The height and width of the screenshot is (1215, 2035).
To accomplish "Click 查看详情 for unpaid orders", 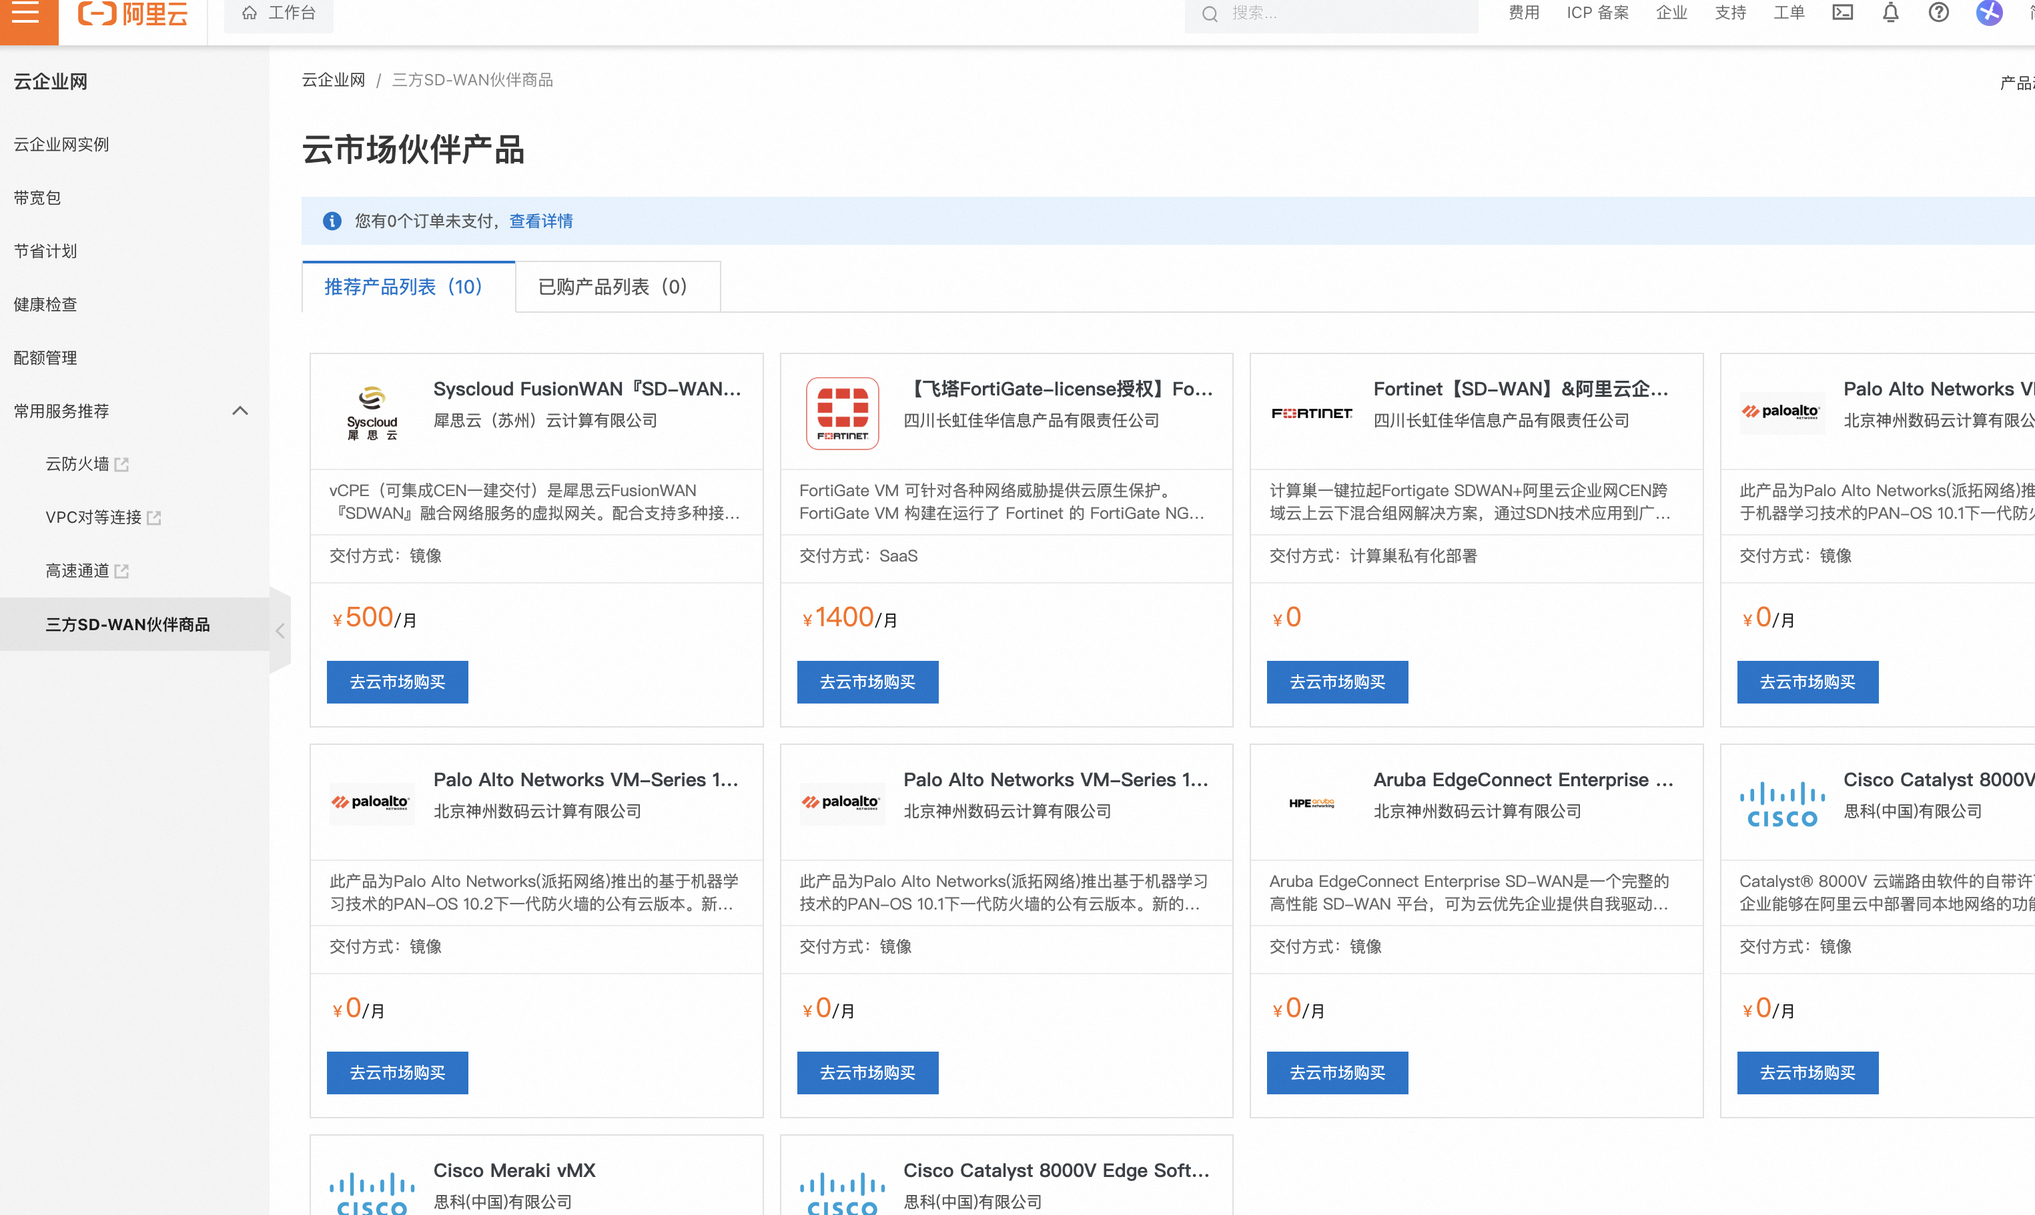I will click(540, 221).
